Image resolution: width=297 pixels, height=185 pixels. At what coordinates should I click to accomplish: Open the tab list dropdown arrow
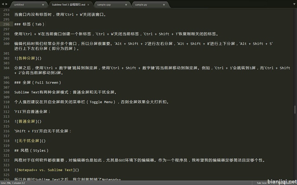[x=294, y=4]
